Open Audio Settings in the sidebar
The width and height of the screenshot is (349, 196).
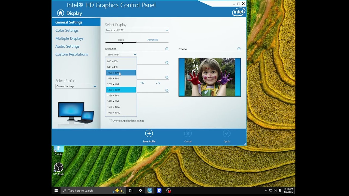click(67, 46)
